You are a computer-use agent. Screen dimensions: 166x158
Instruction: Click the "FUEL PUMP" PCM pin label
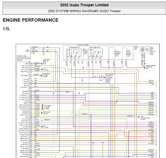point(24,121)
